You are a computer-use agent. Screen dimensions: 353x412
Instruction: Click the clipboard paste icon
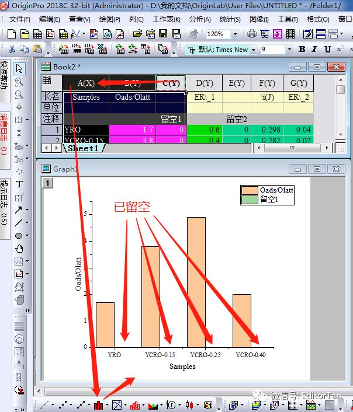tap(37, 49)
